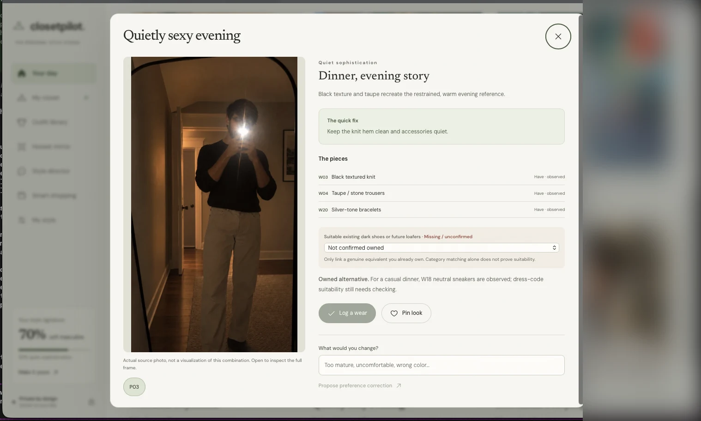The width and height of the screenshot is (701, 421).
Task: Click the "Owned alternative." note text
Action: point(344,279)
